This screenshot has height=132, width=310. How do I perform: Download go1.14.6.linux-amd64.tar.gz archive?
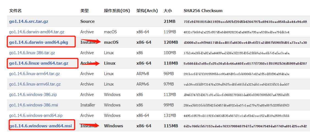click(39, 63)
